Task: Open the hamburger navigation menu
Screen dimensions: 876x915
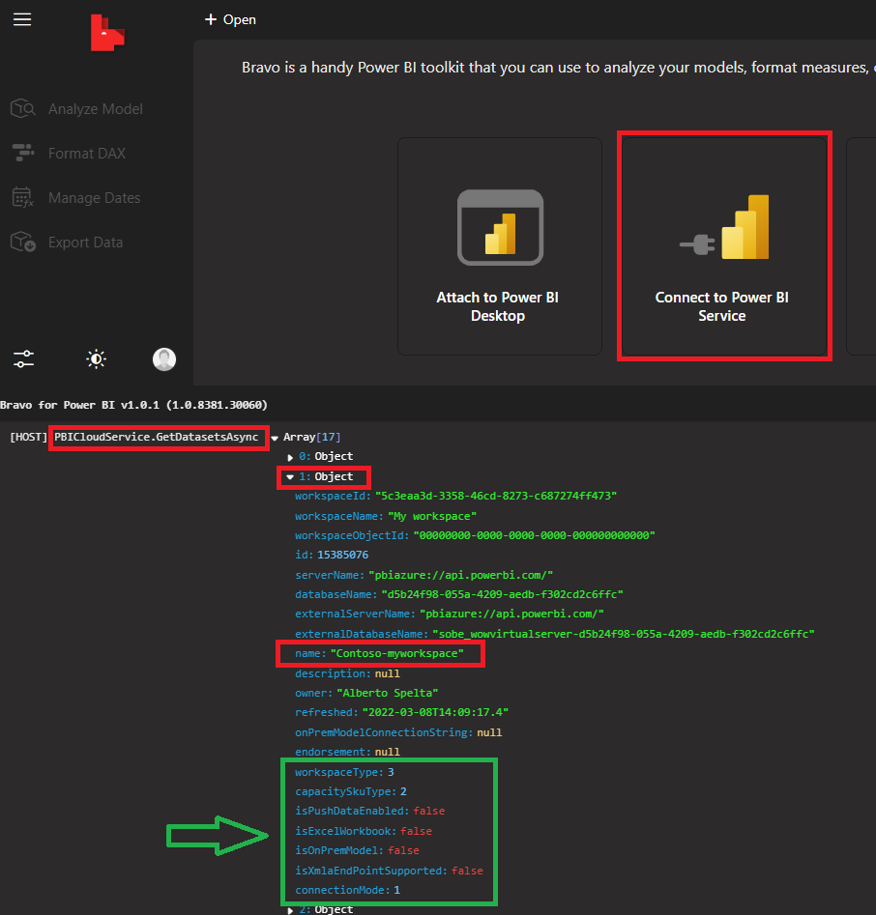Action: pos(22,19)
